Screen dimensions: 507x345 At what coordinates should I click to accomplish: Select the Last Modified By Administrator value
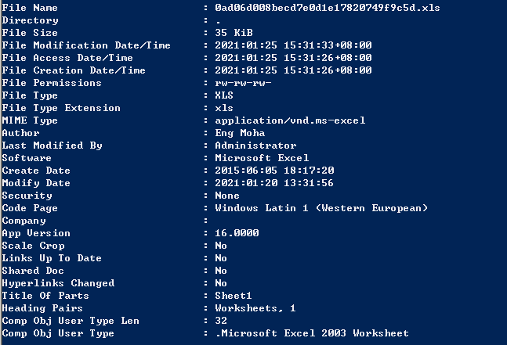(x=255, y=146)
